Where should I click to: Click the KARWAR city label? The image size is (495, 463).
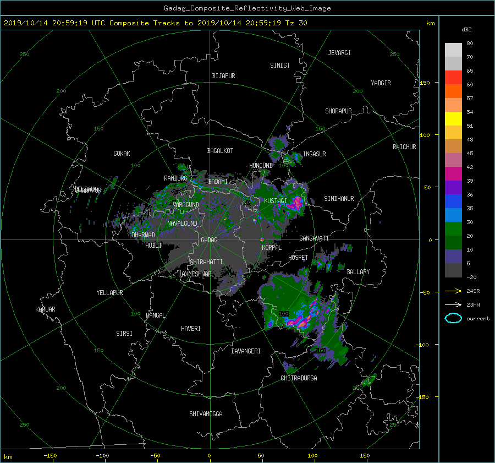pyautogui.click(x=45, y=309)
